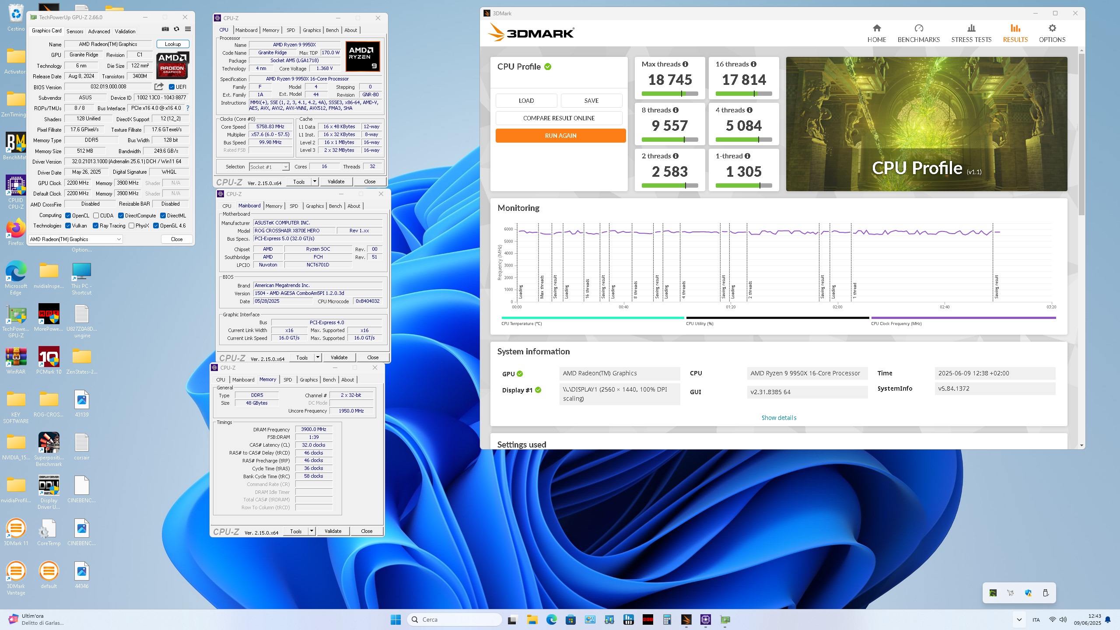Click the Max threads score bar
The image size is (1120, 630).
pyautogui.click(x=669, y=94)
